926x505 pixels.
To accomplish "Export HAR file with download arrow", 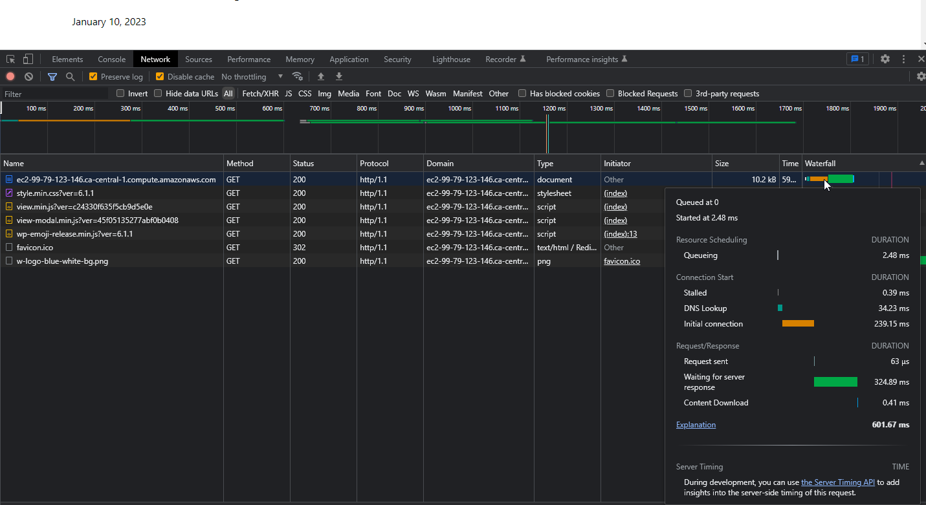I will coord(338,76).
